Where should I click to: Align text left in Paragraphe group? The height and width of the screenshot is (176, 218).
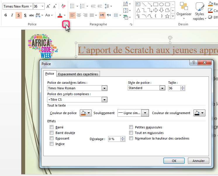click(72, 15)
